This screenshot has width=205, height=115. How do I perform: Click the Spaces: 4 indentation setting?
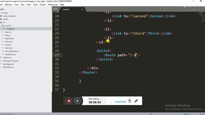(x=187, y=114)
